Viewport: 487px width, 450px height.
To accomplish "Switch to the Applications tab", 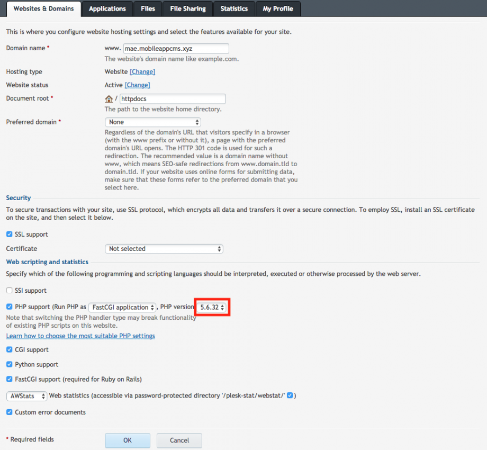I will 107,9.
